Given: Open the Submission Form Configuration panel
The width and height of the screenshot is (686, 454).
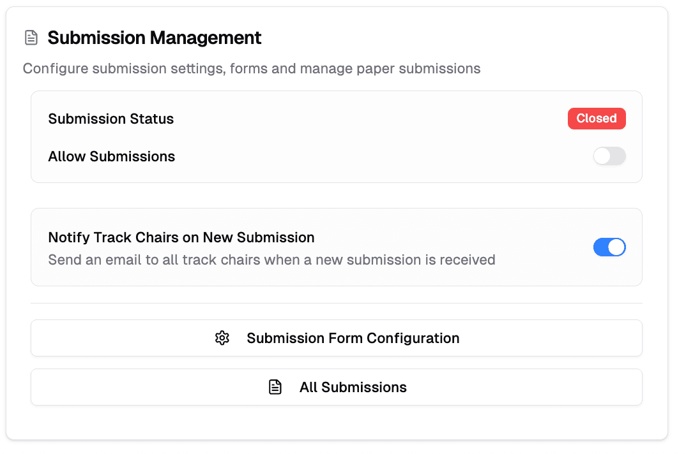Looking at the screenshot, I should (x=337, y=338).
